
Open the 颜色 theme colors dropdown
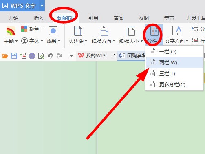click(x=42, y=29)
